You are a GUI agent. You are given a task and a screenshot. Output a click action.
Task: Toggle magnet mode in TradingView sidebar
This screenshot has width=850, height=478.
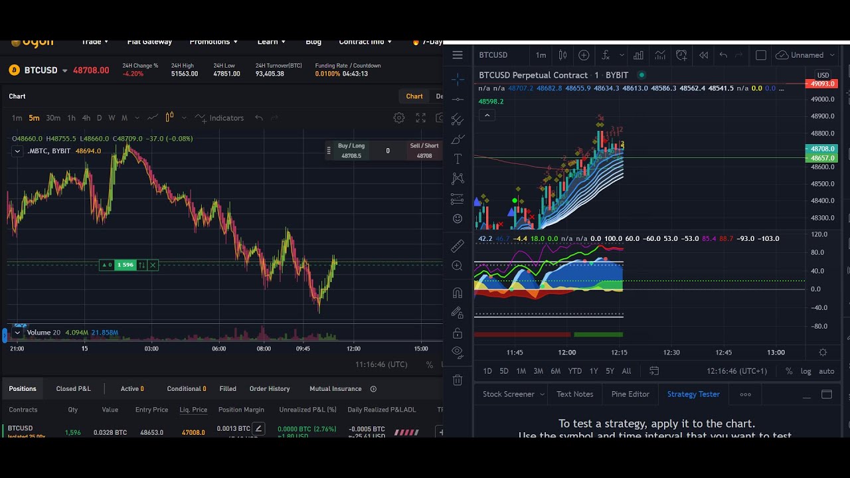pos(458,293)
